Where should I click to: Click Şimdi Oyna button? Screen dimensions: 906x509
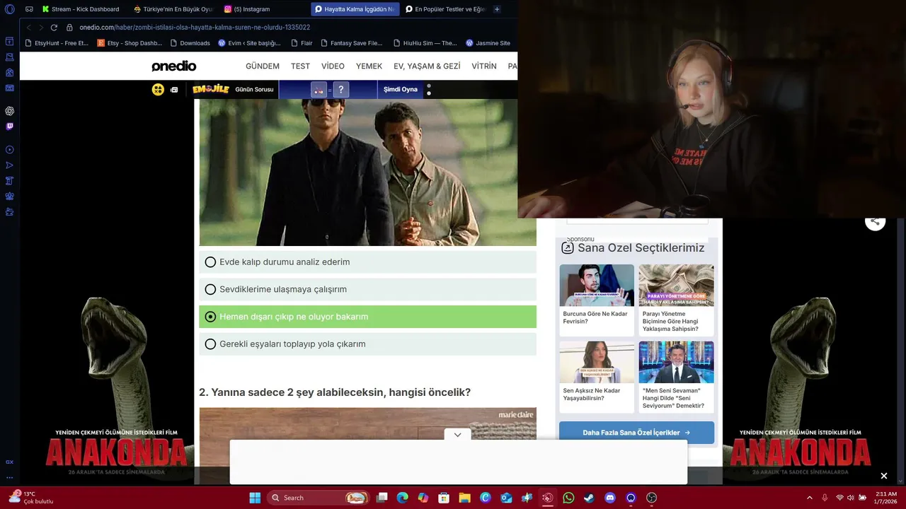[x=401, y=89]
